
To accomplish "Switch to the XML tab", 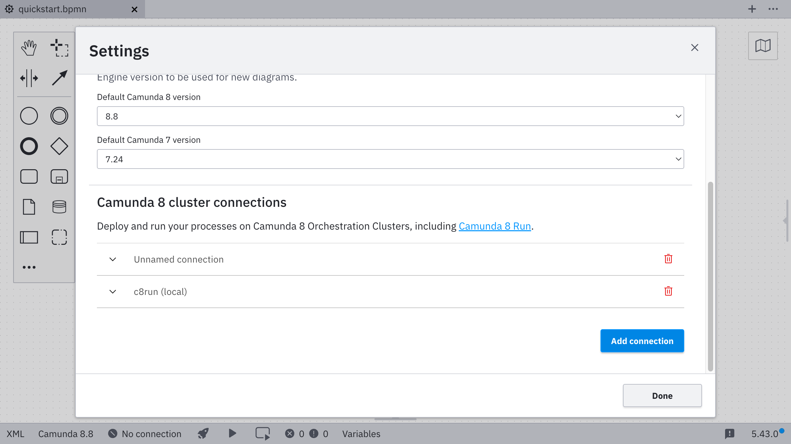I will (x=15, y=434).
